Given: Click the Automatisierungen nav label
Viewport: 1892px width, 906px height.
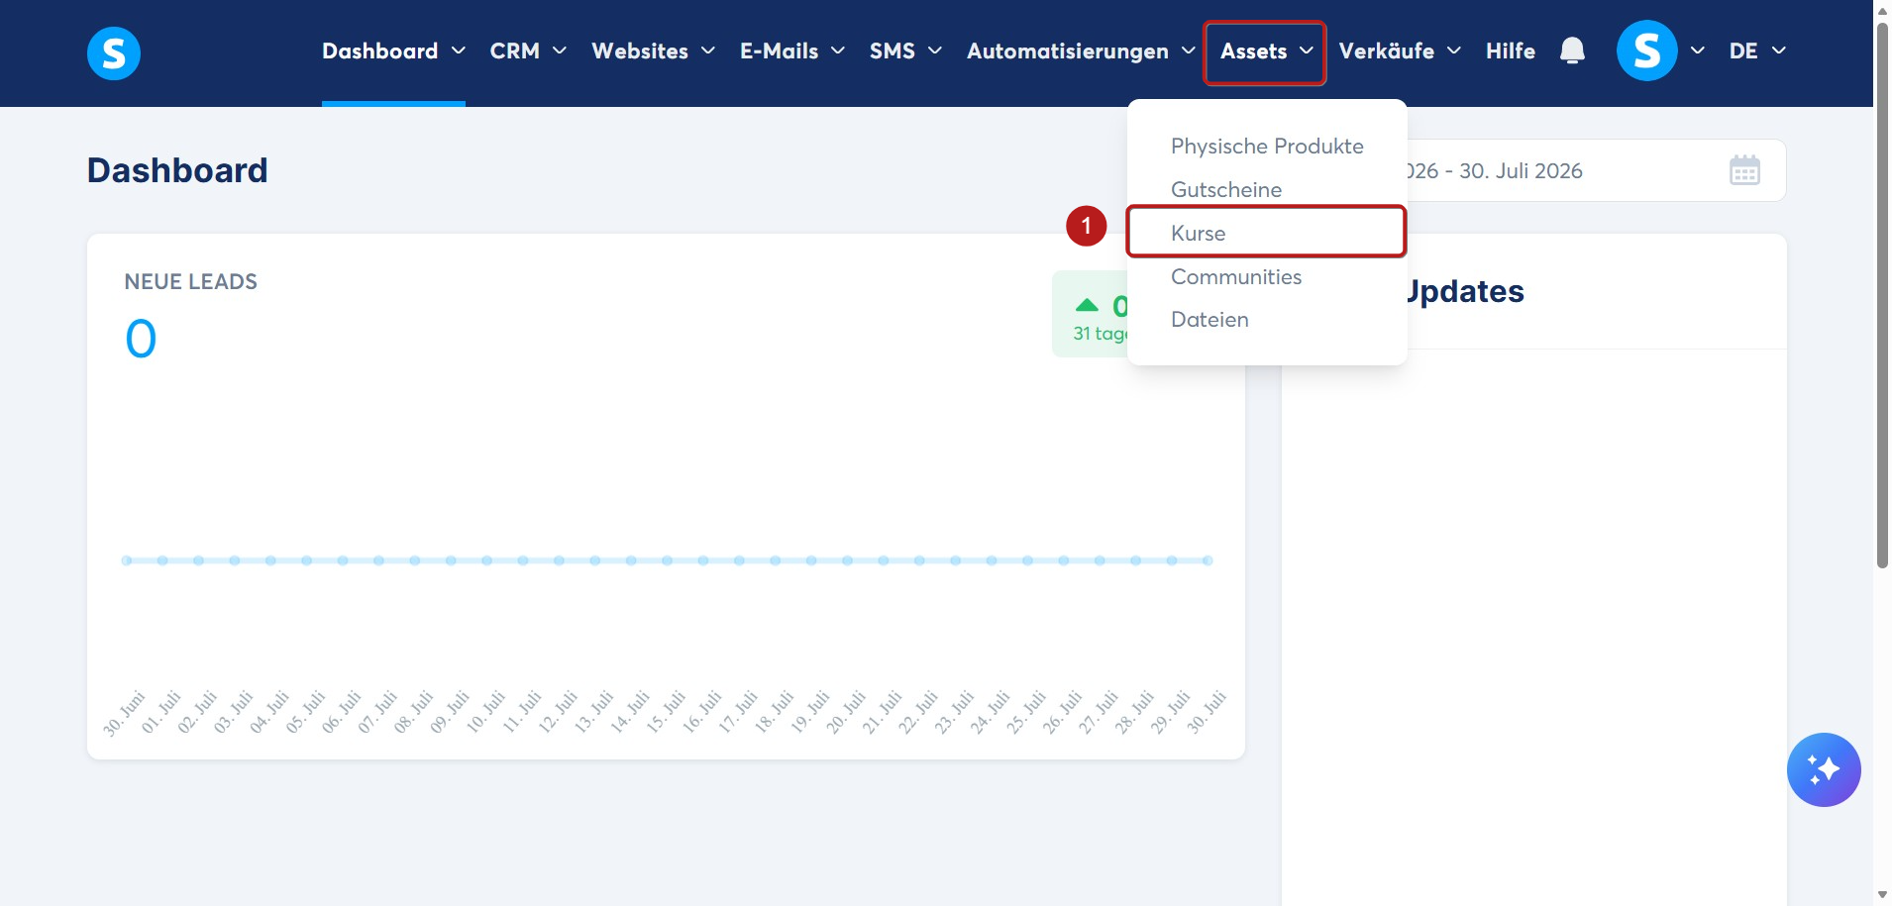Looking at the screenshot, I should click(x=1068, y=50).
